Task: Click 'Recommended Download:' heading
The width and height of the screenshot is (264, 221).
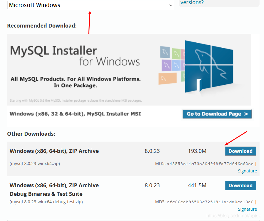Action: [42, 26]
